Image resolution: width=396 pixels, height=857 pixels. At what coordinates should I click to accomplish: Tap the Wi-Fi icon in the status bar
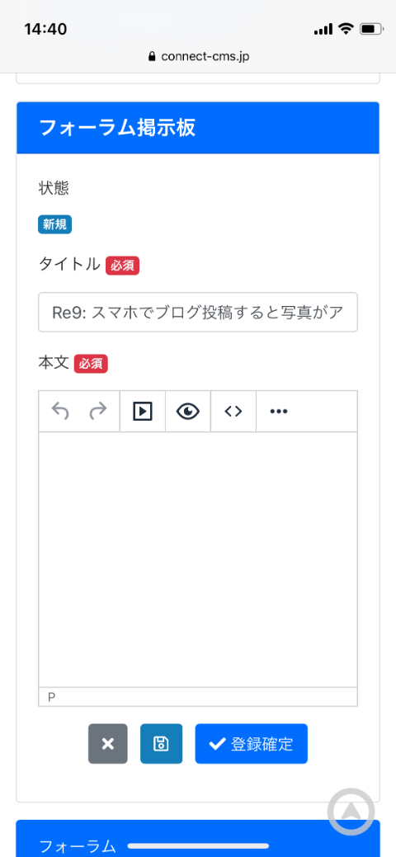tap(346, 28)
